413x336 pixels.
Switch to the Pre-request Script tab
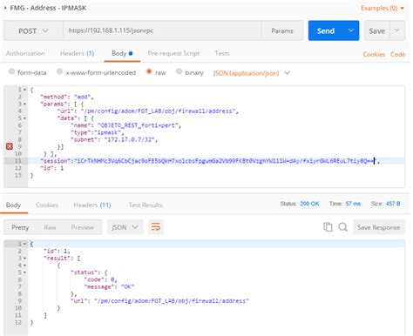pos(173,53)
